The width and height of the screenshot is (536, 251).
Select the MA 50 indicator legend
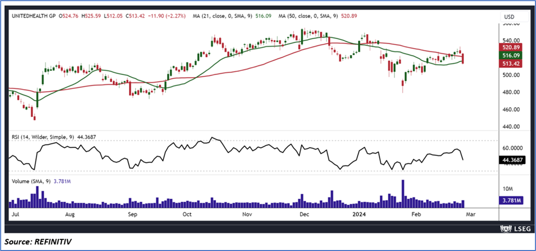(x=317, y=15)
